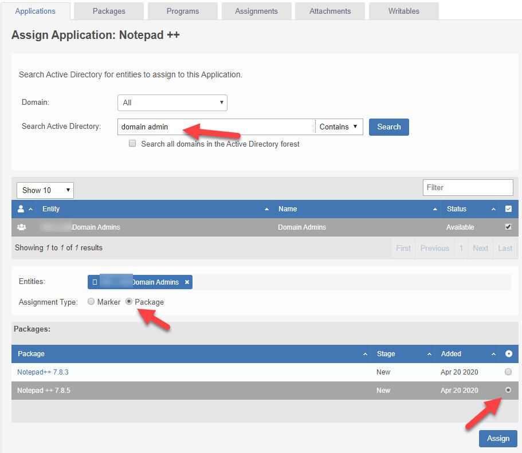Select the Notepad++ 7.8.3 radio button
This screenshot has width=522, height=453.
[x=508, y=372]
